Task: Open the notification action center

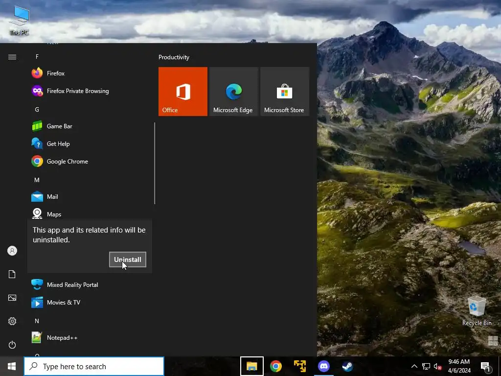Action: (486, 366)
